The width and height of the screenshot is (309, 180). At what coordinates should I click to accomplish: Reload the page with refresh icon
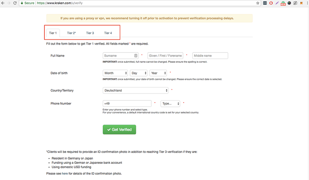coord(15,3)
